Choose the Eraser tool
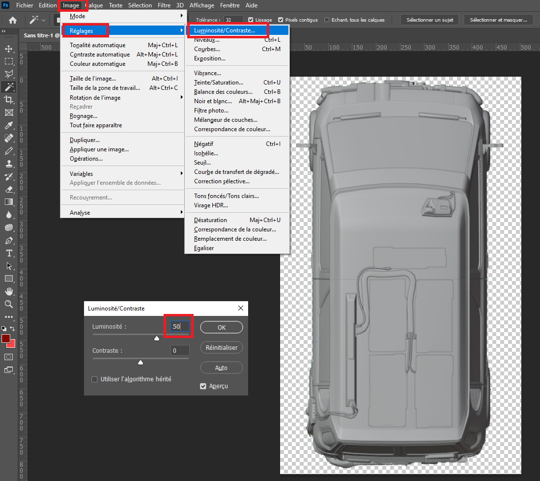The image size is (540, 481). point(9,189)
